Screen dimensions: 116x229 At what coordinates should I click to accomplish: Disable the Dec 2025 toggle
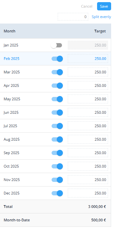pos(57,193)
